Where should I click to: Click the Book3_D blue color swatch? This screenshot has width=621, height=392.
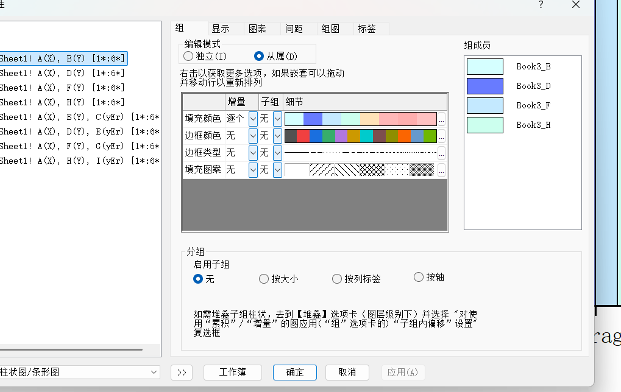[485, 86]
